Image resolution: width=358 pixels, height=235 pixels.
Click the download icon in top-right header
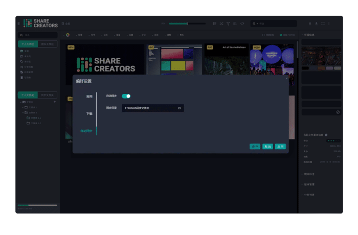[317, 24]
